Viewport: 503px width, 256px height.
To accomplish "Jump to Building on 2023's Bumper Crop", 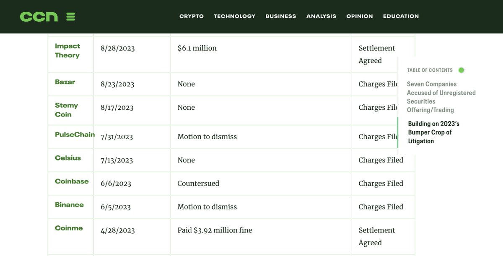I will pos(434,132).
